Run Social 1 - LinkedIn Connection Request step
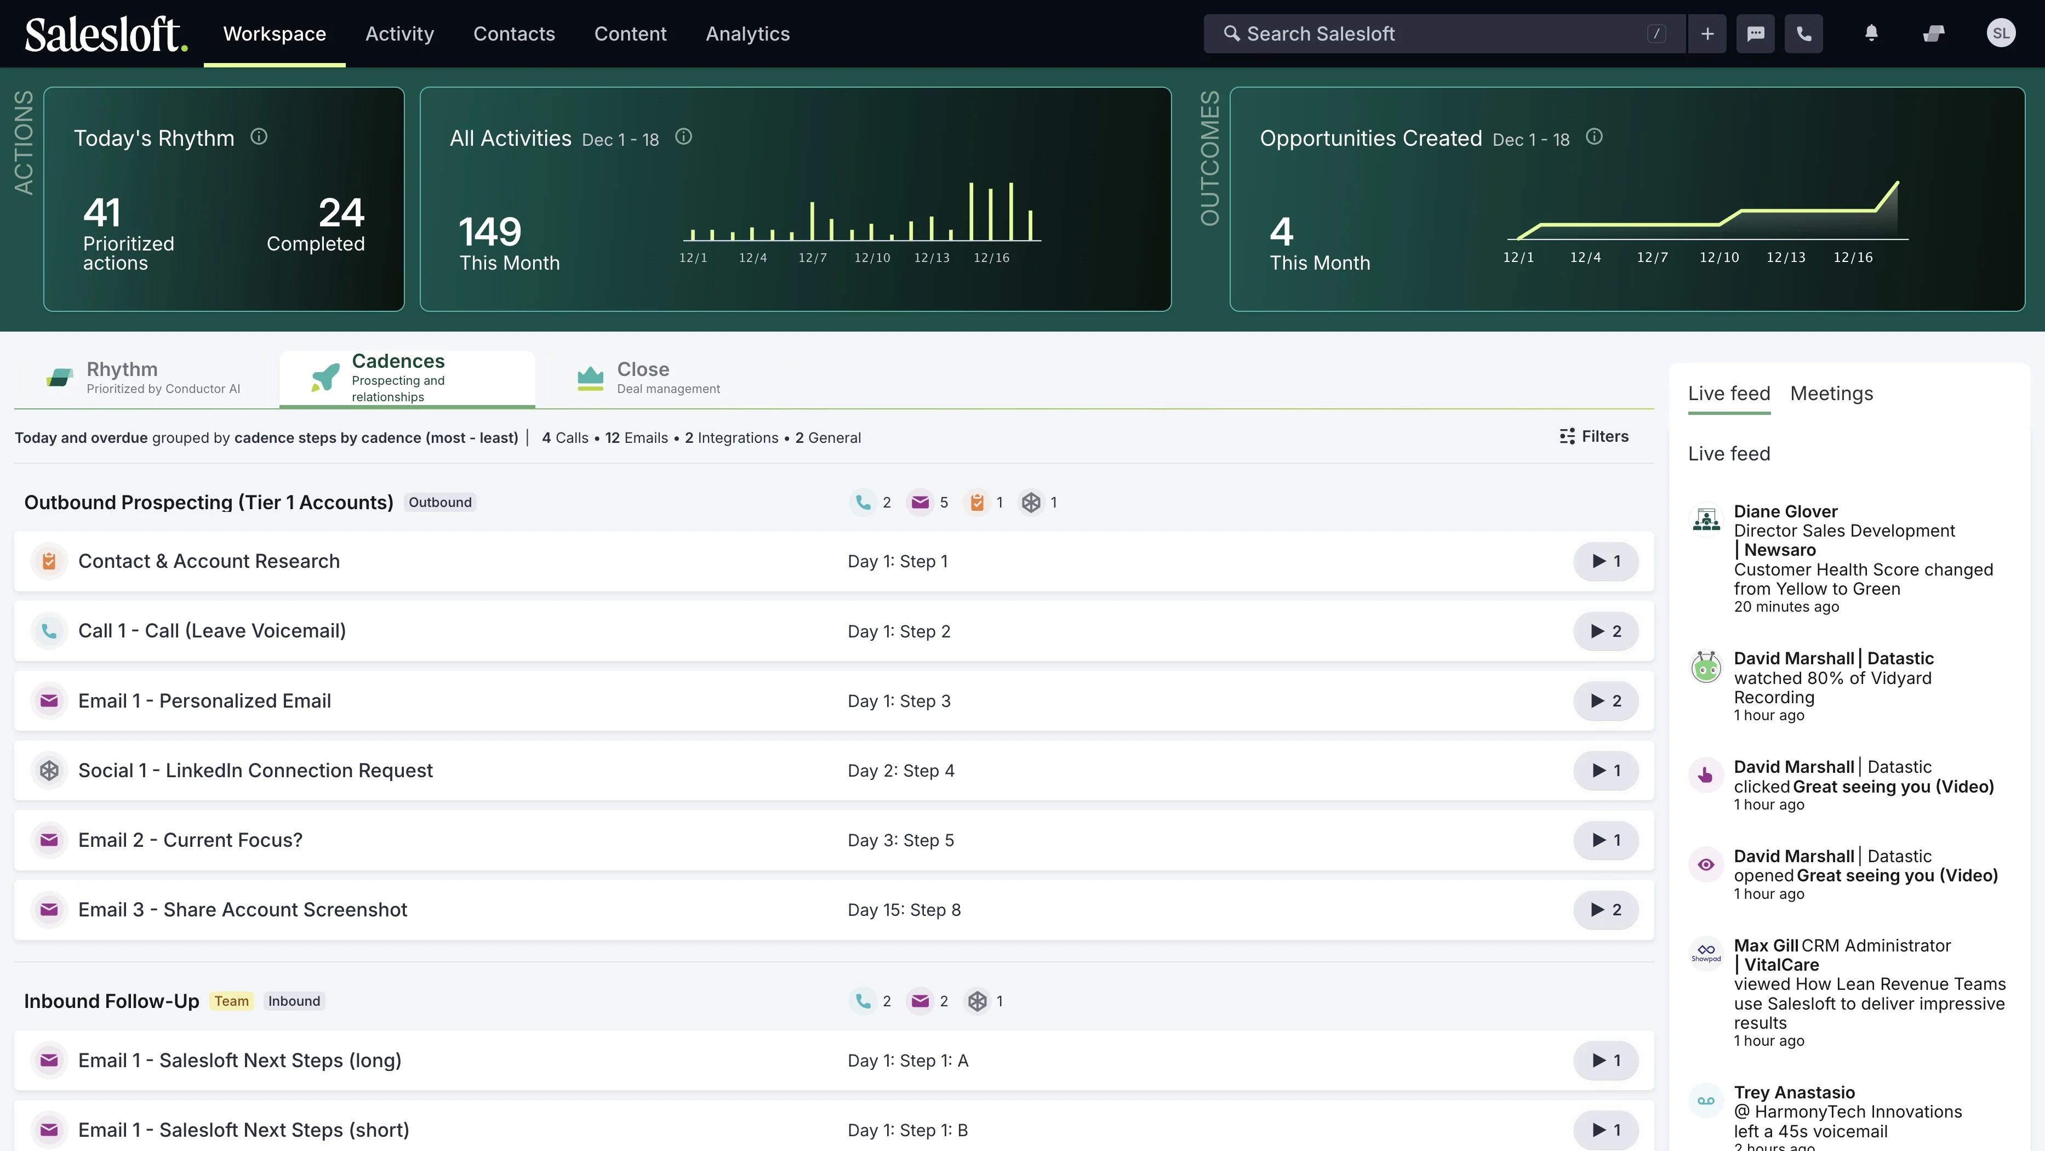 point(1606,771)
